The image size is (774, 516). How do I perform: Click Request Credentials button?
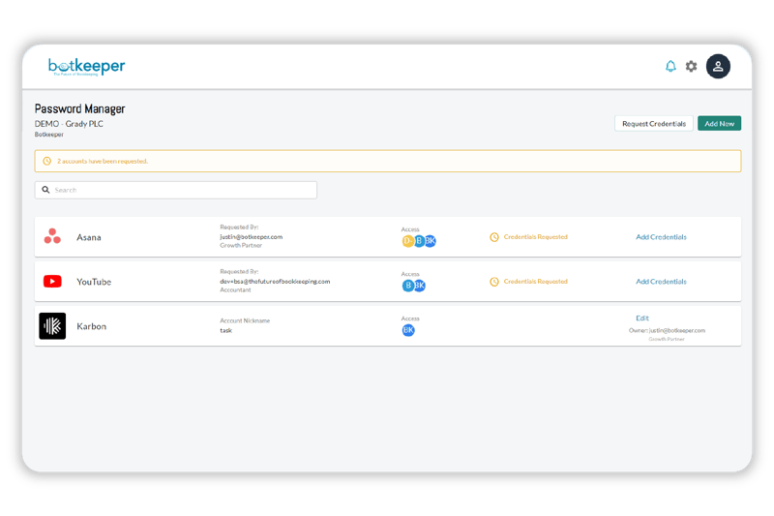click(x=654, y=124)
